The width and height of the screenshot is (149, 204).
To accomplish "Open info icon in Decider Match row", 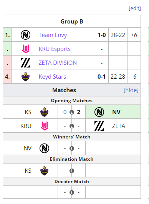I will click(72, 192).
